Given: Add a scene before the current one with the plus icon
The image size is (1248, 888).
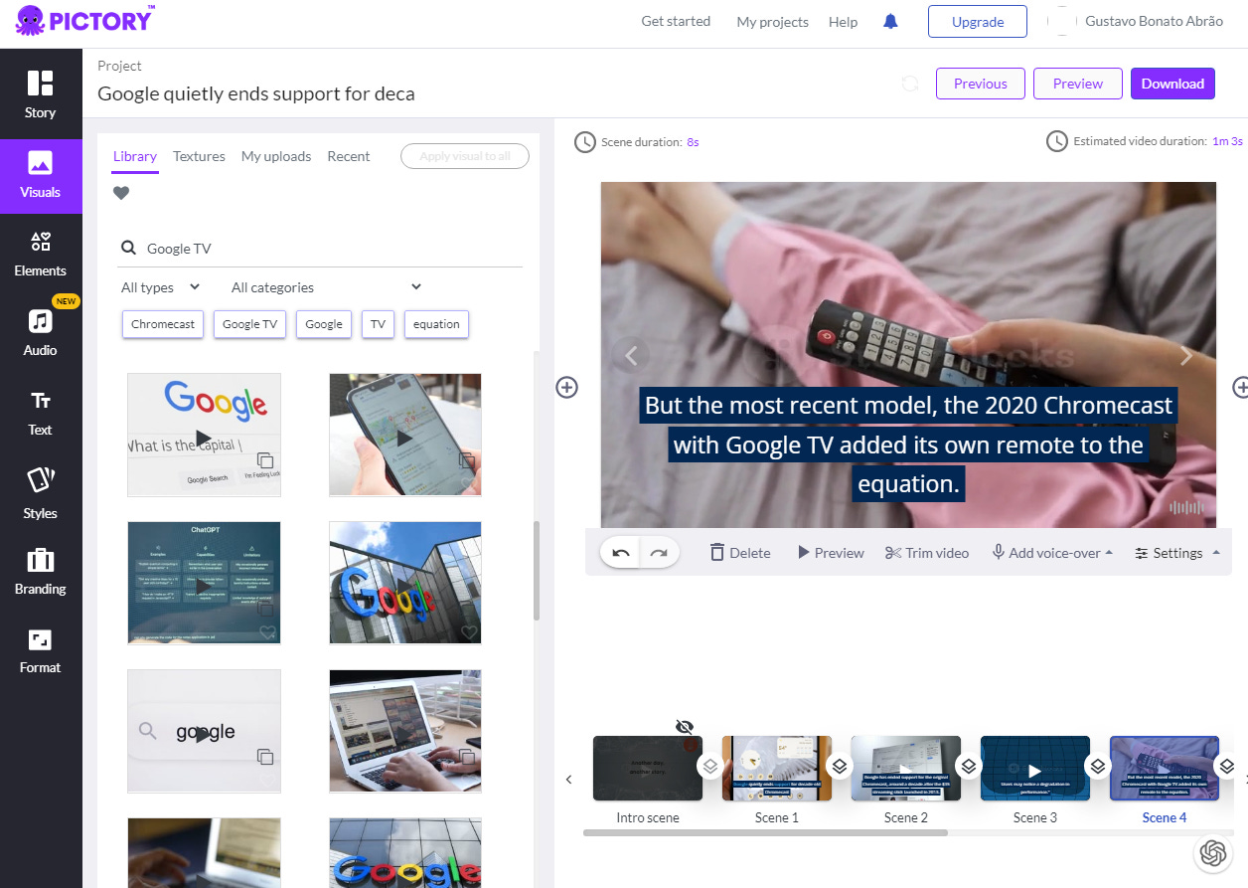Looking at the screenshot, I should [566, 388].
